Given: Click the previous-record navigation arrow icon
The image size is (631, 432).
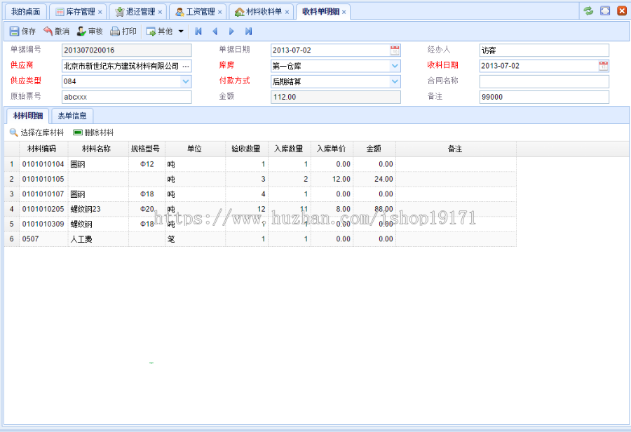Looking at the screenshot, I should point(215,30).
